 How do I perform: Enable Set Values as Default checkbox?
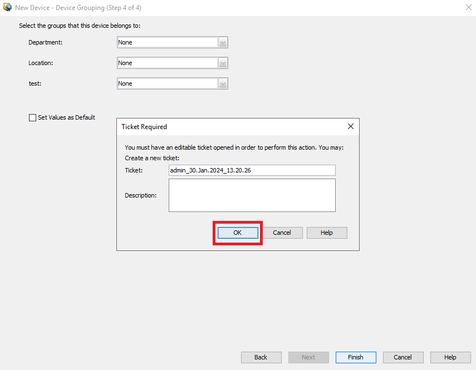32,117
